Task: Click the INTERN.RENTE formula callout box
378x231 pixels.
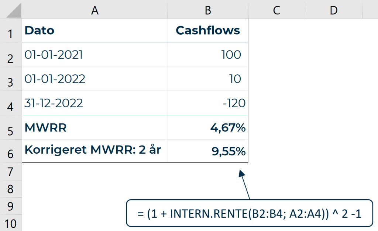Action: [250, 213]
